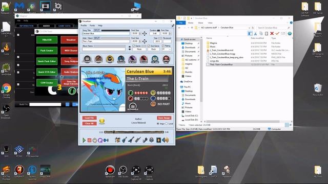Click the black Song Title color bar

[115, 31]
